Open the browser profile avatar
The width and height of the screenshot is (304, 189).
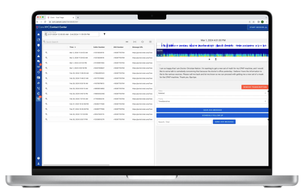coord(262,22)
